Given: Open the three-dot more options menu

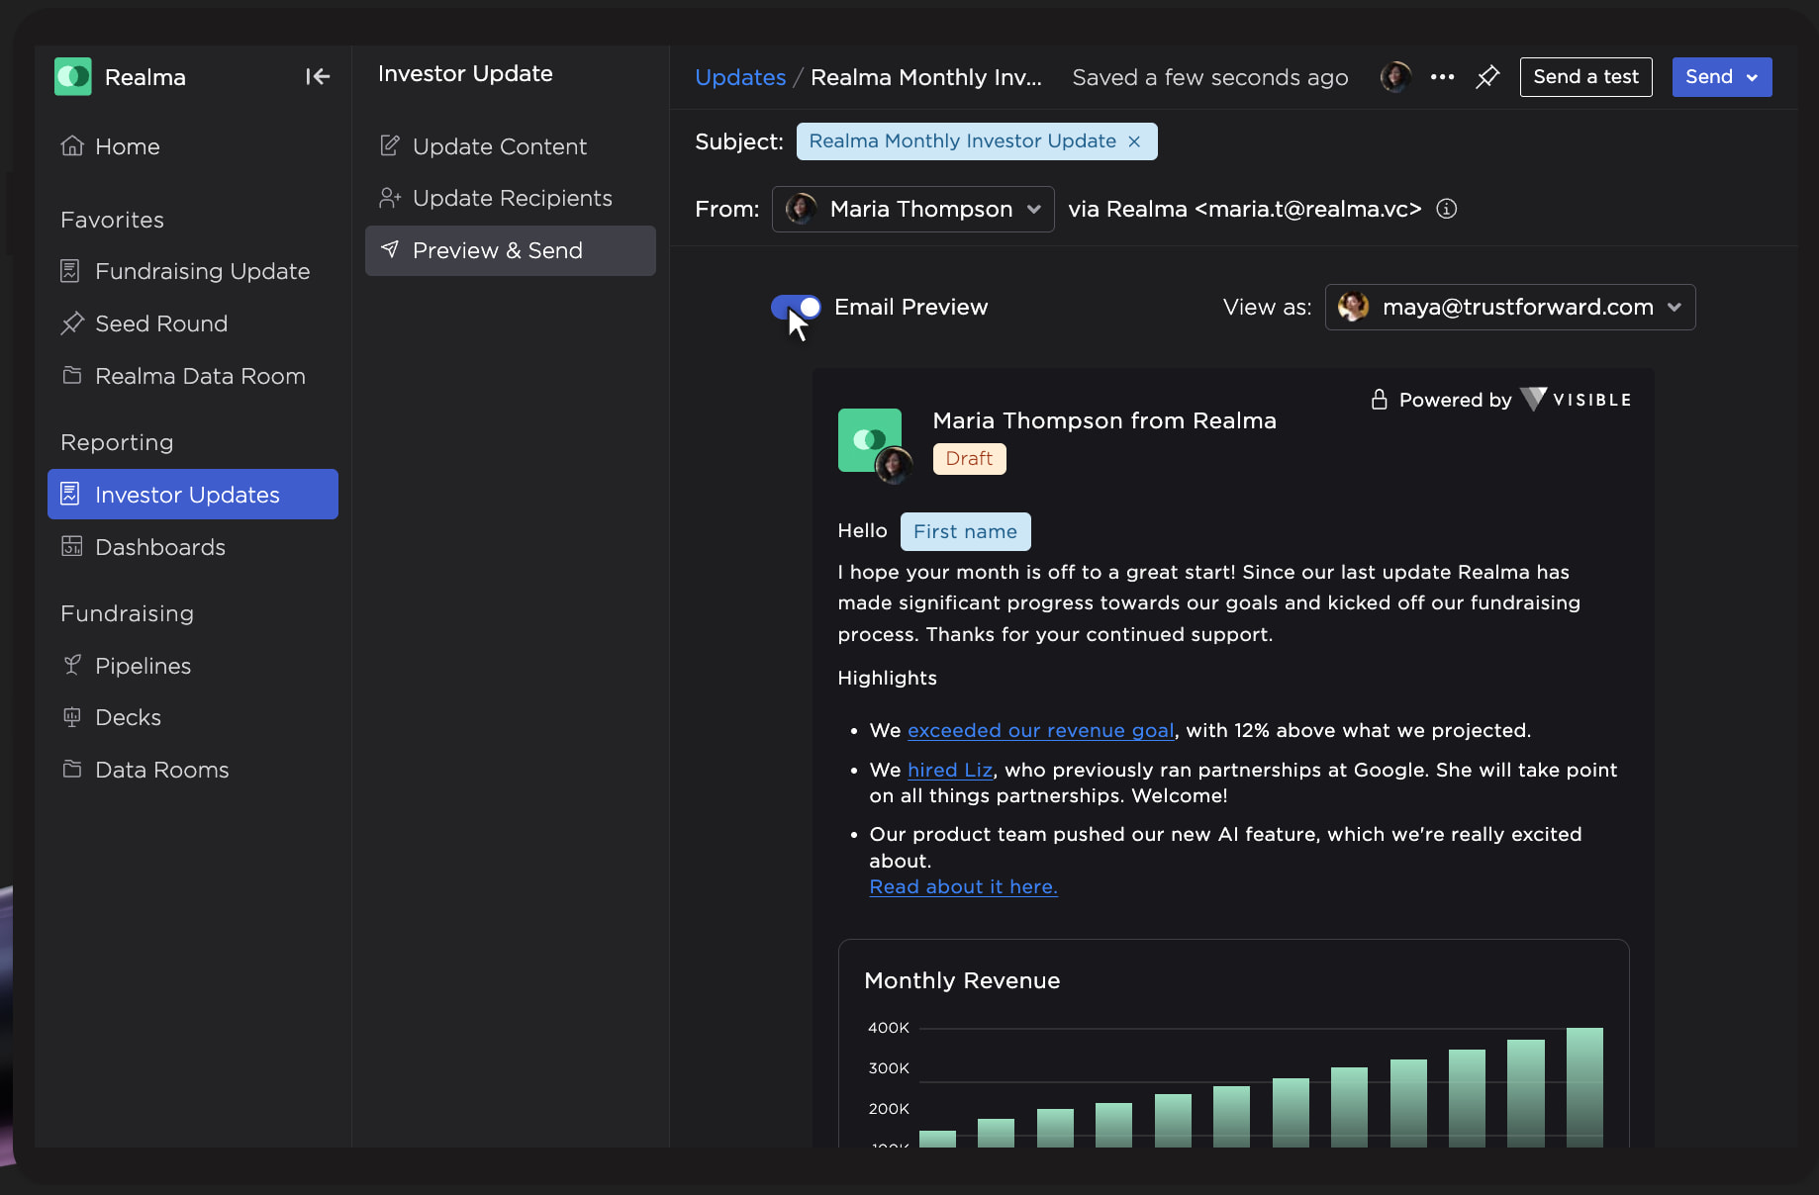Looking at the screenshot, I should pos(1443,77).
